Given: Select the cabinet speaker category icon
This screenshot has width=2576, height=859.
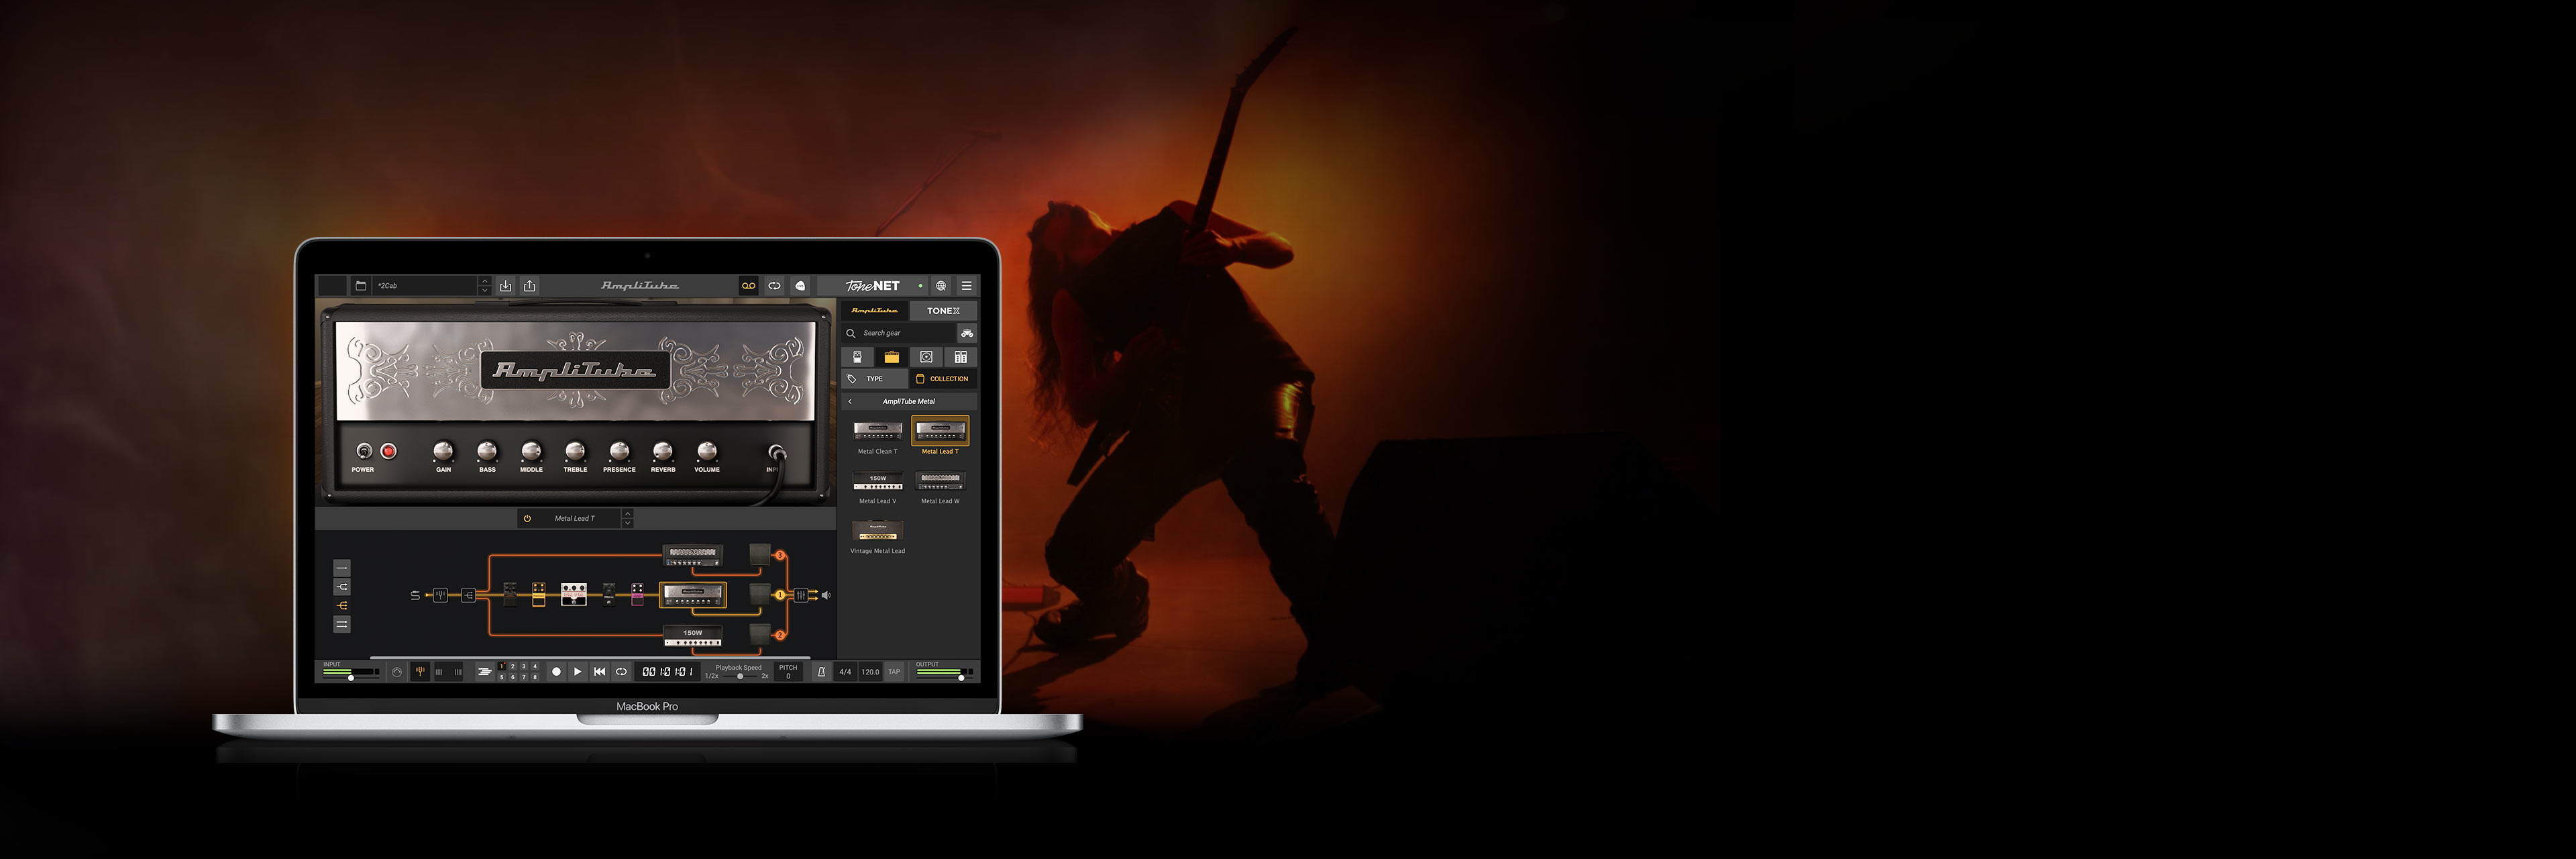Looking at the screenshot, I should [x=926, y=357].
